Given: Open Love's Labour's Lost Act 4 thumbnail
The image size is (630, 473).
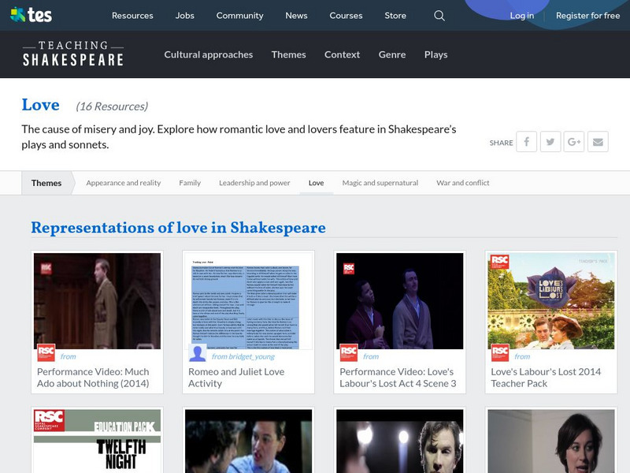Looking at the screenshot, I should pyautogui.click(x=400, y=301).
